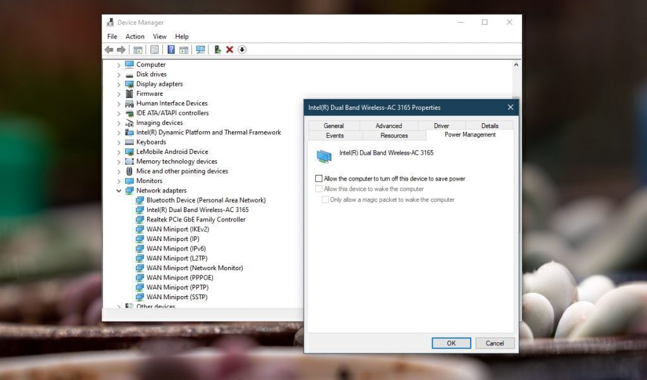Screen dimensions: 647x380
Task: Click the Help toolbar icon
Action: (171, 49)
